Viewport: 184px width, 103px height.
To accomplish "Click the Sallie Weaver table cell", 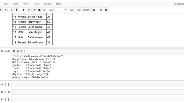I will pos(37,37).
